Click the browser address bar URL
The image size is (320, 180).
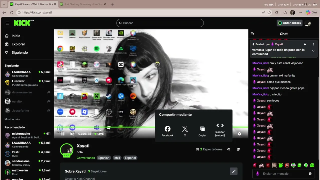point(37,12)
